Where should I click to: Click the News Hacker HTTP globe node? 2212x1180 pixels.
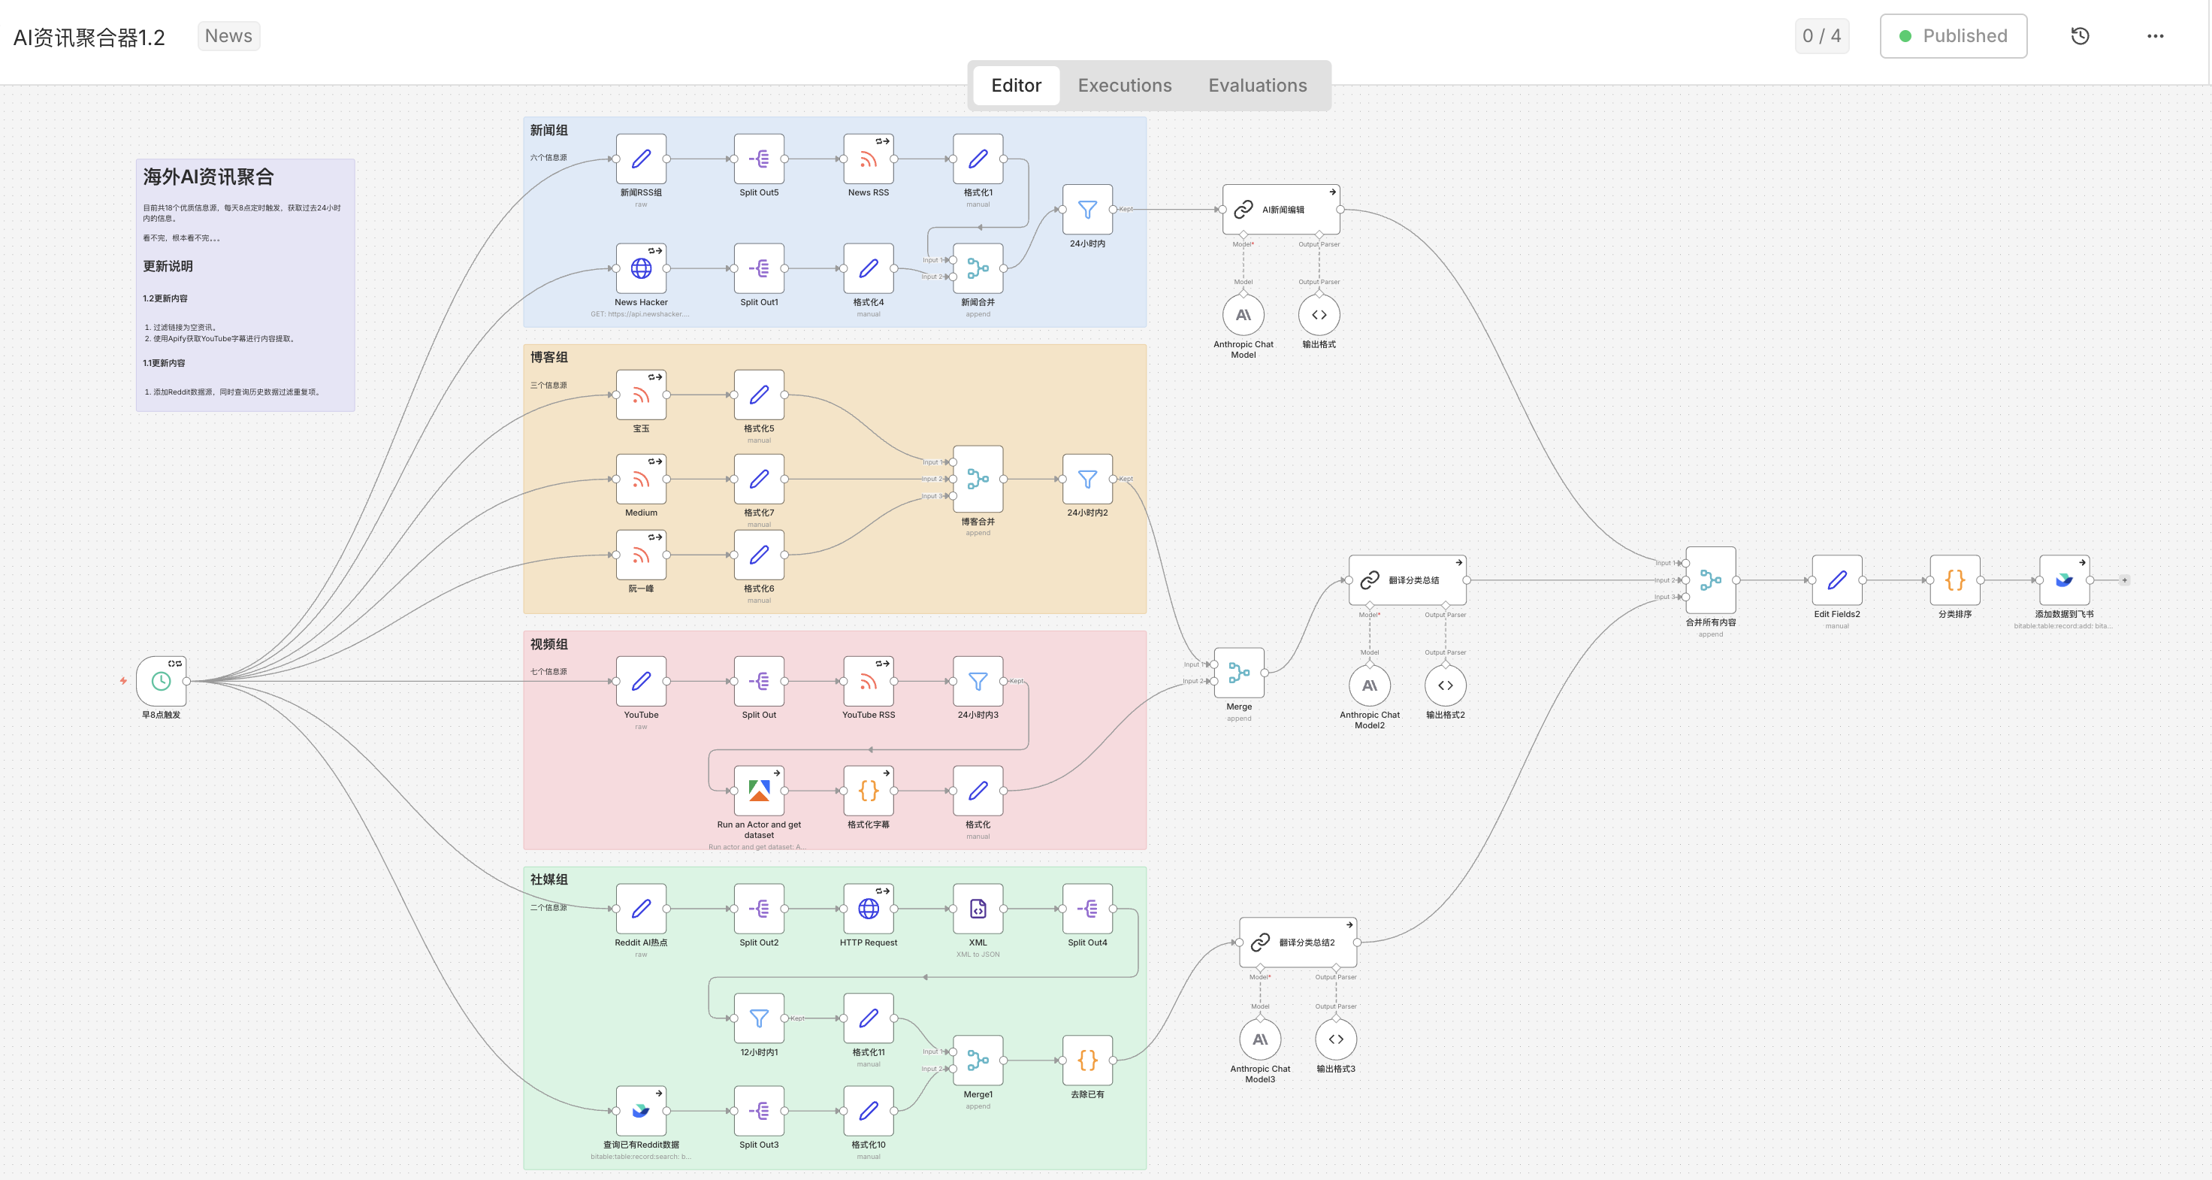click(641, 269)
